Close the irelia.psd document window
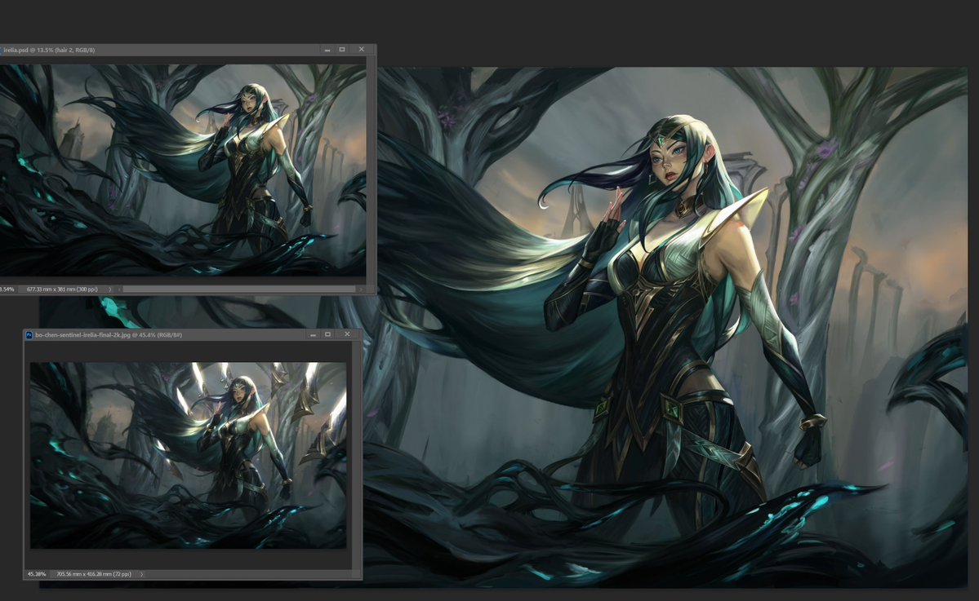This screenshot has width=979, height=601. coord(361,49)
